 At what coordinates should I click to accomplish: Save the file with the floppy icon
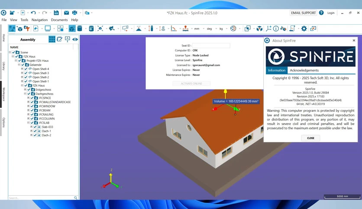pos(56,13)
